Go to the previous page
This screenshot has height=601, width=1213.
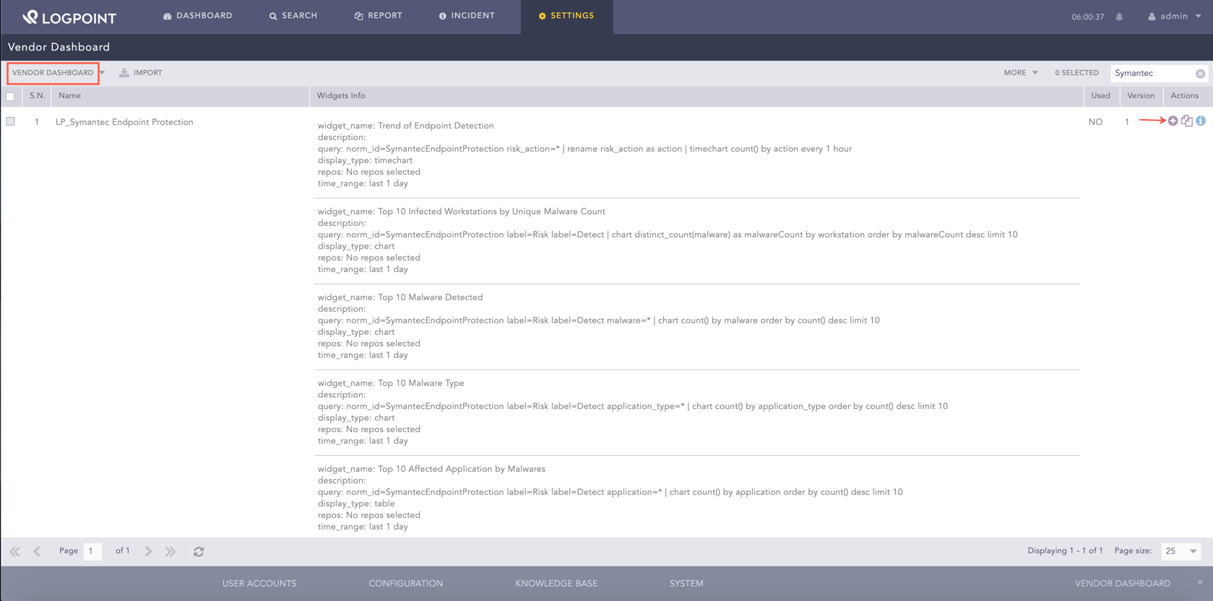(x=37, y=551)
